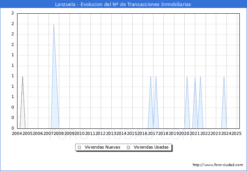Click the 2008 x-axis year label
This screenshot has width=247, height=171.
[x=59, y=133]
